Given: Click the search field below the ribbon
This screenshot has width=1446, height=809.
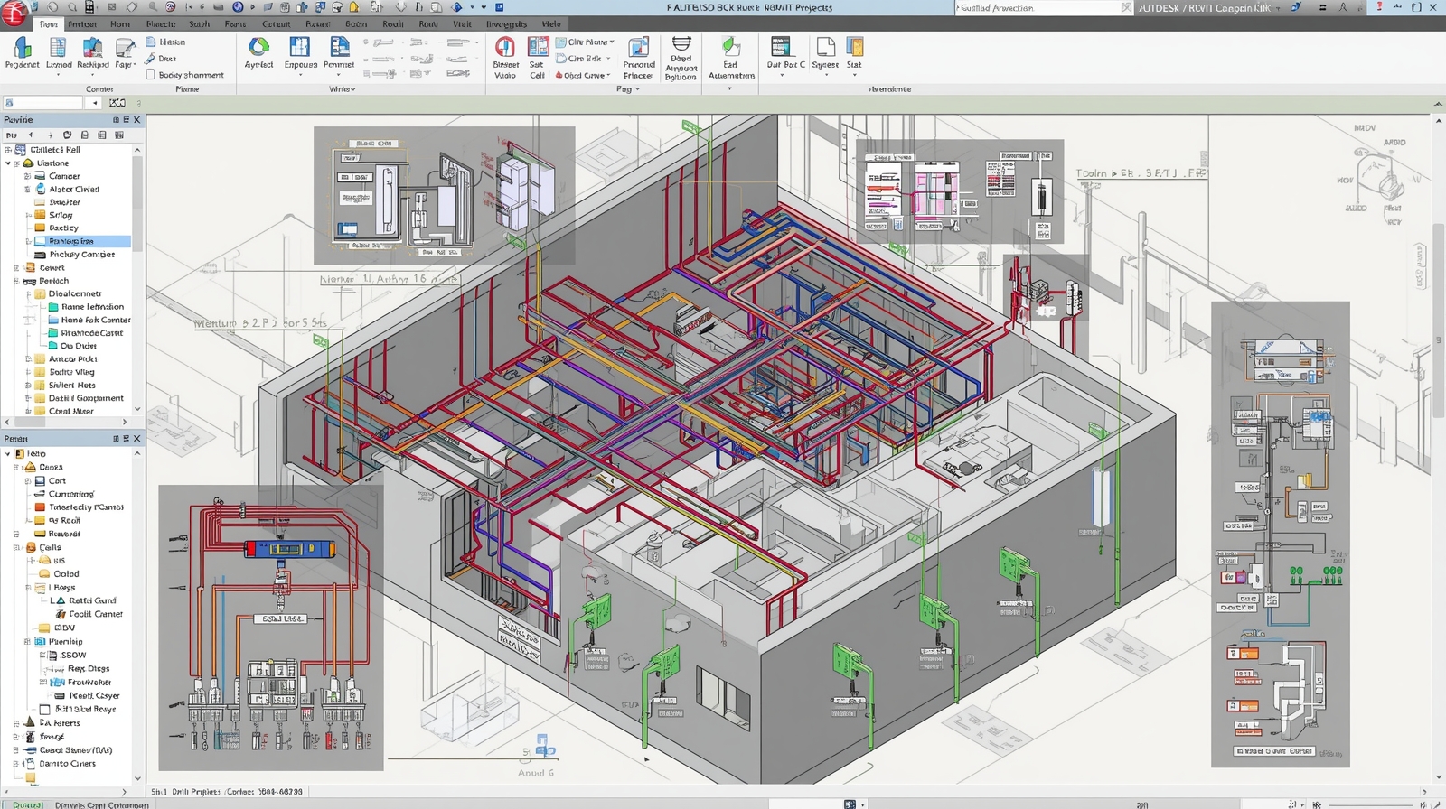Looking at the screenshot, I should pyautogui.click(x=44, y=103).
